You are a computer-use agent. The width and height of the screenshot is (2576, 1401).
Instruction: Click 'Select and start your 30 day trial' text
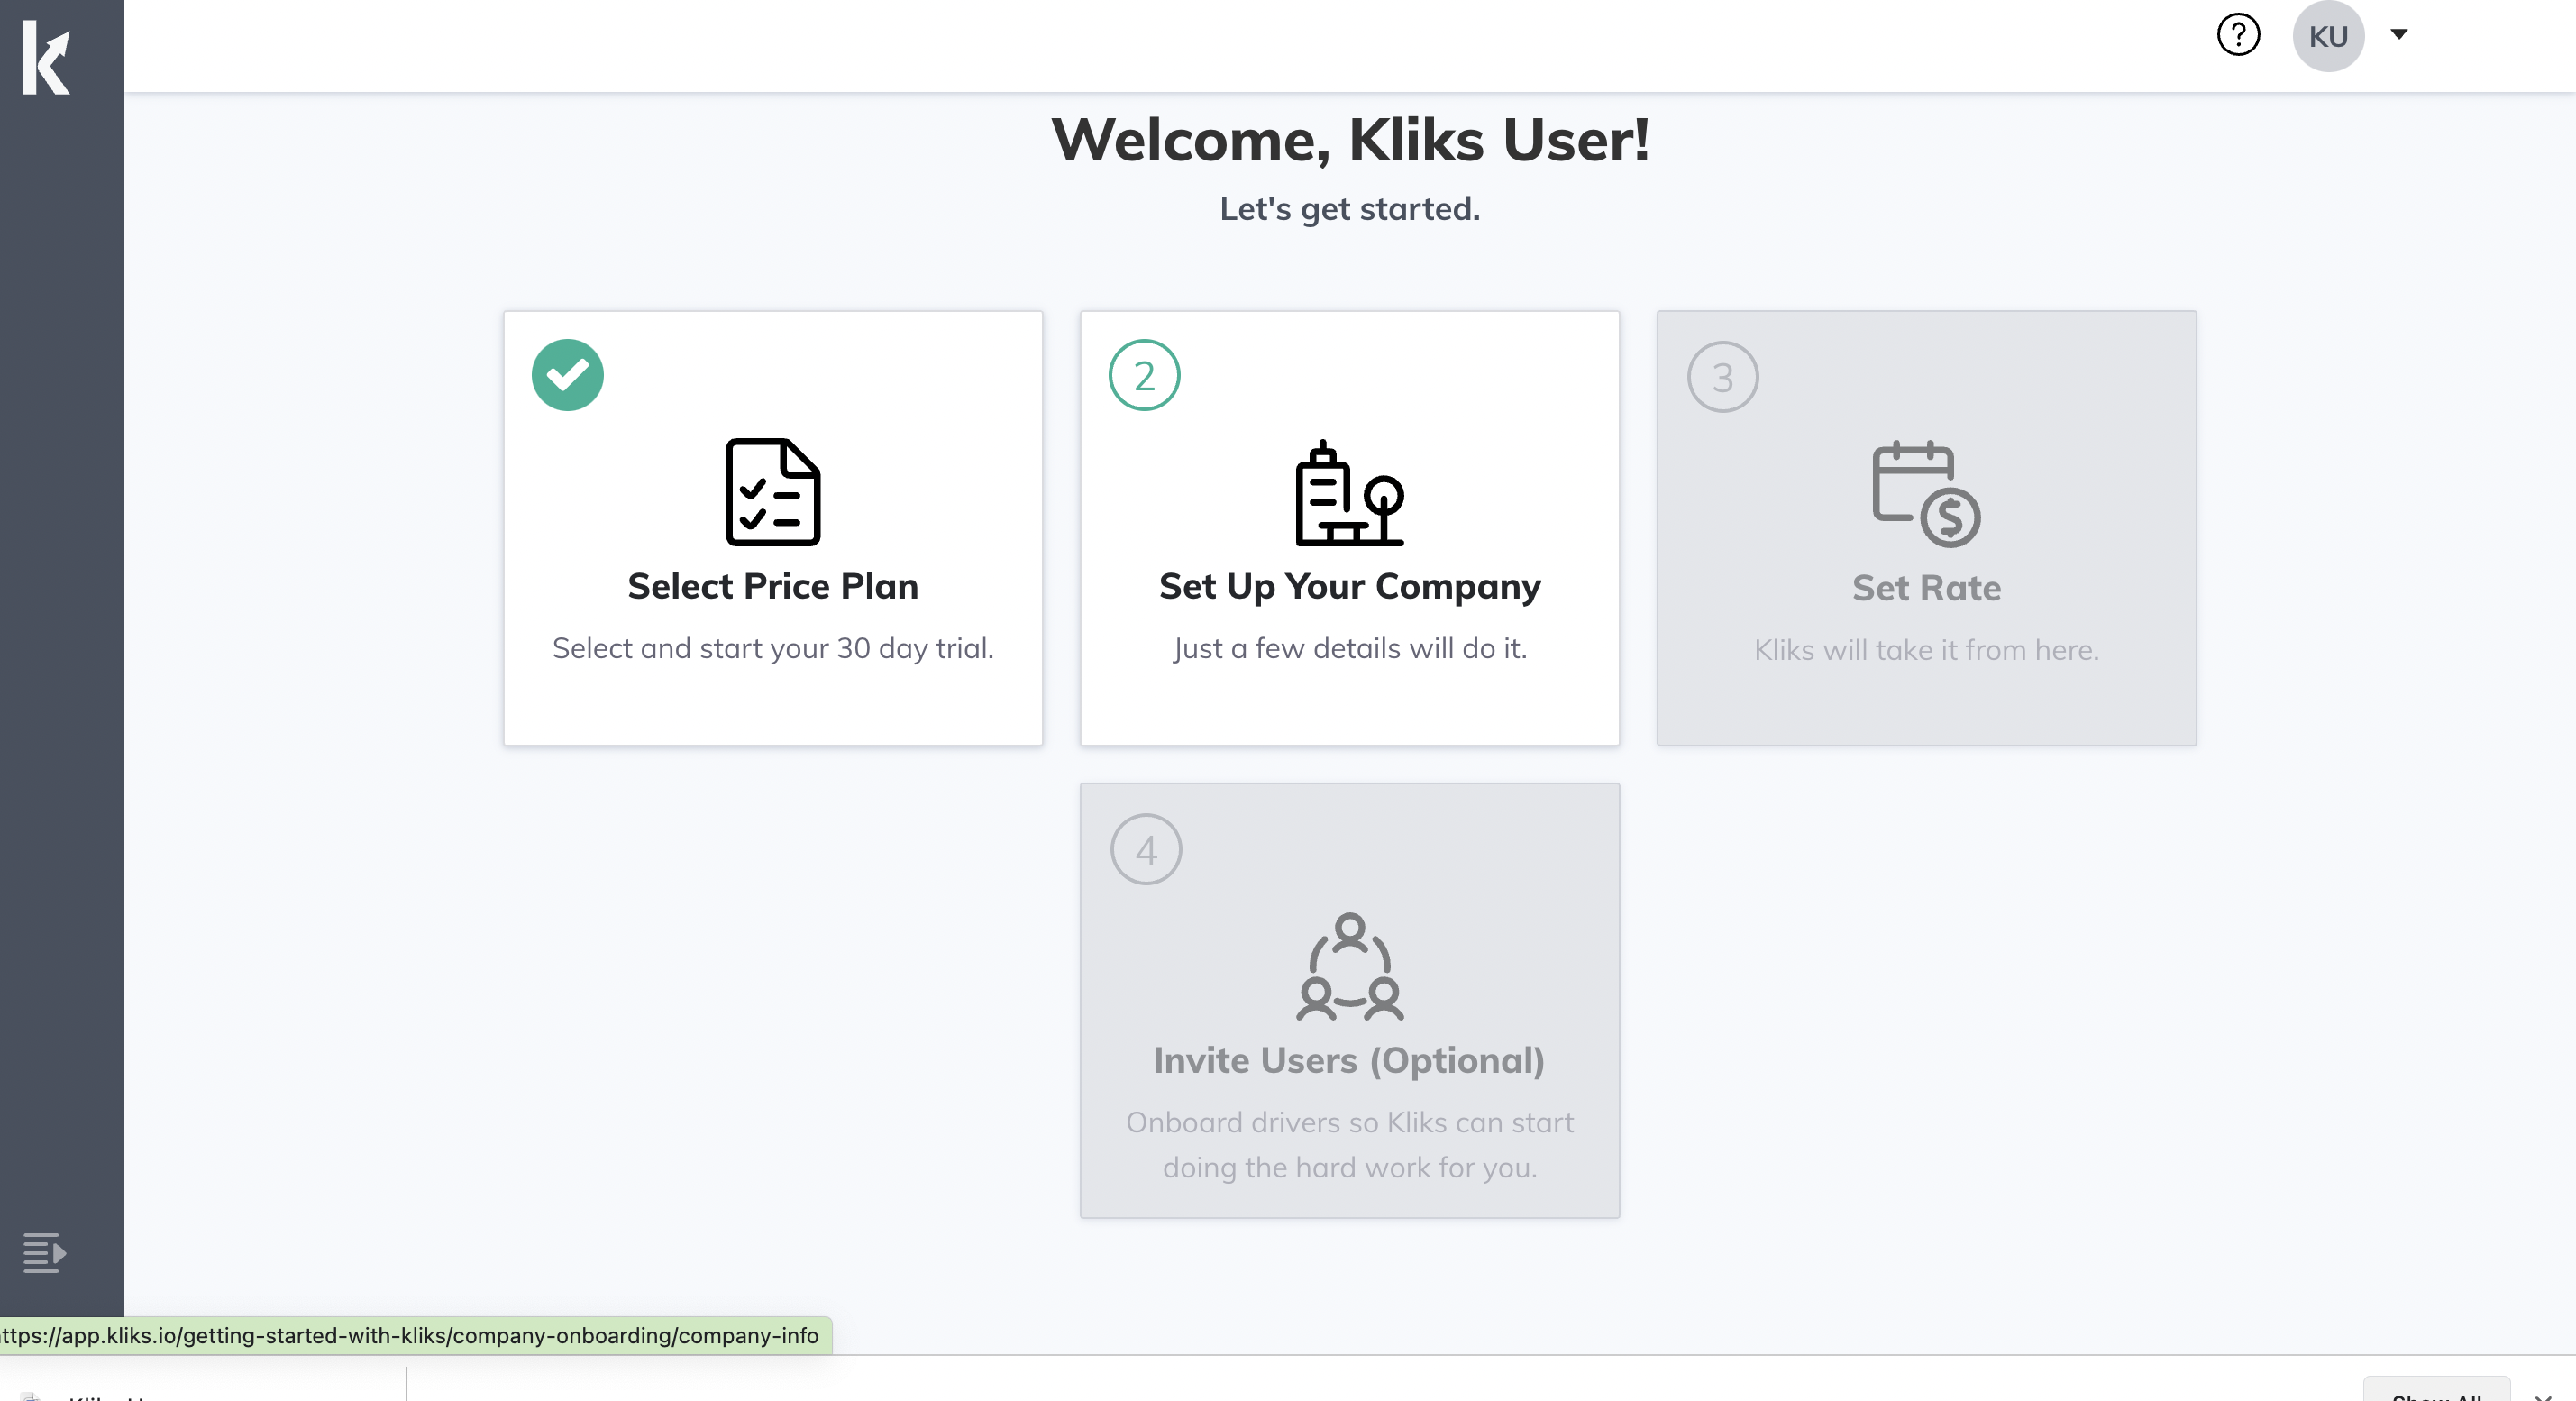772,648
